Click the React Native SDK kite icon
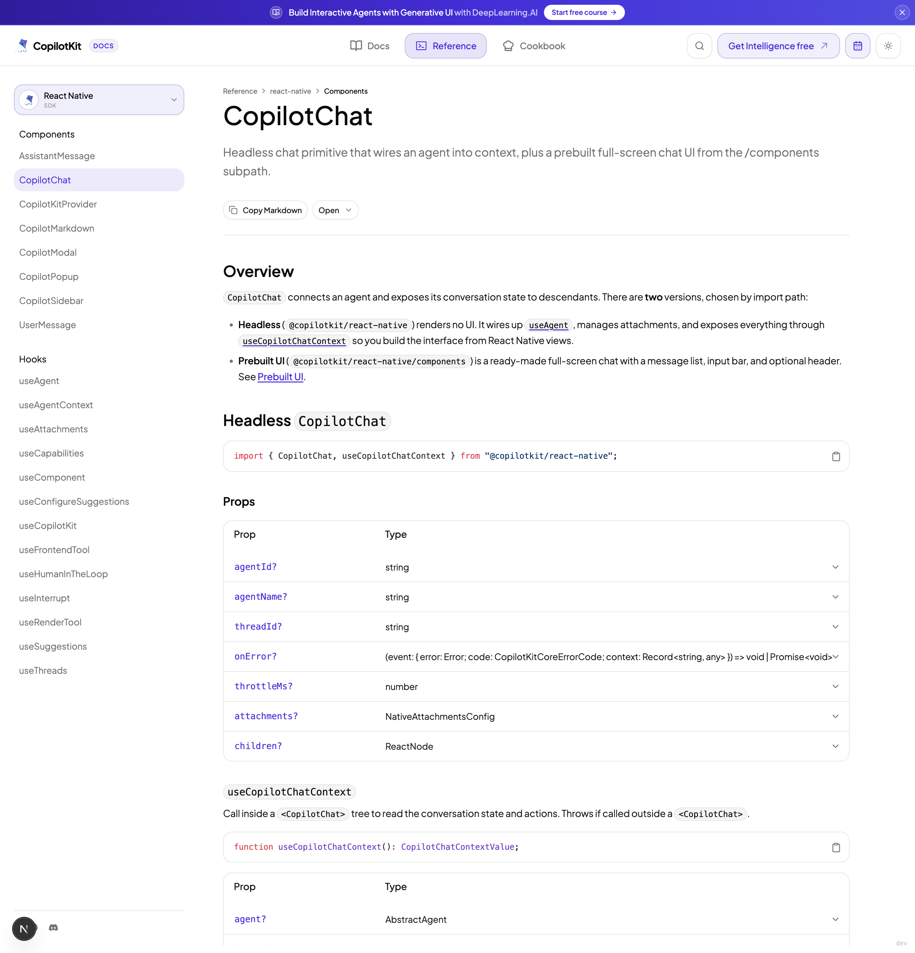This screenshot has width=915, height=953. 29,100
